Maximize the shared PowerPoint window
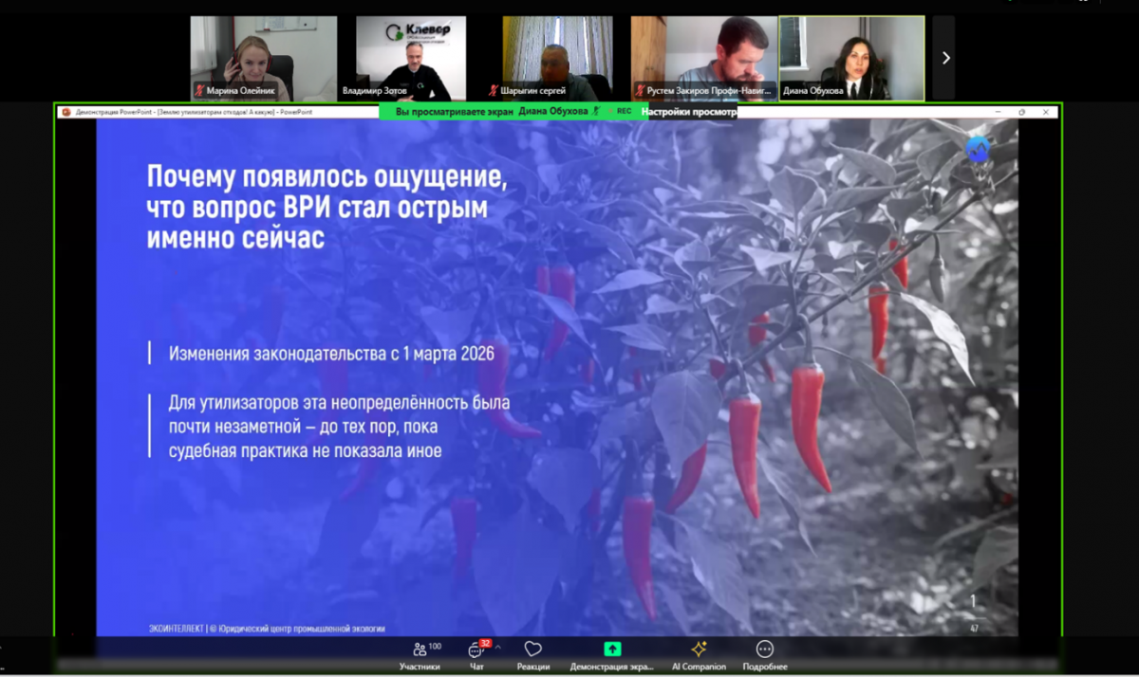1139x677 pixels. (x=1021, y=112)
